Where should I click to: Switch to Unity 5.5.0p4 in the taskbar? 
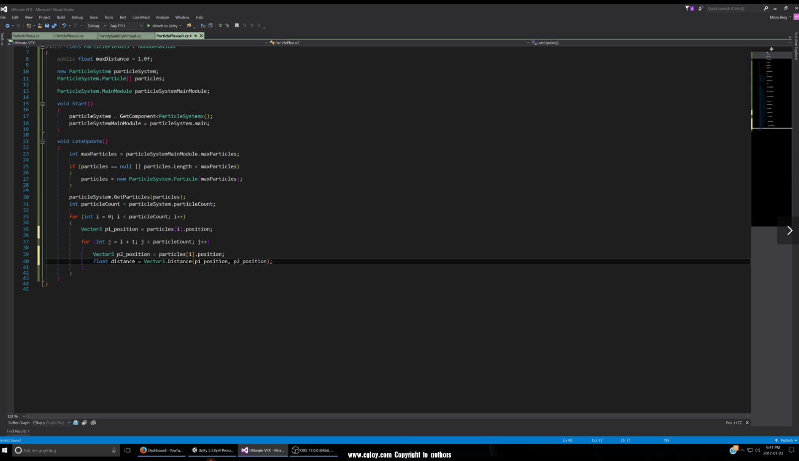[x=213, y=450]
